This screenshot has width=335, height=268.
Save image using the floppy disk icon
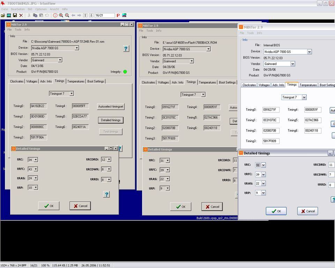pyautogui.click(x=15, y=15)
